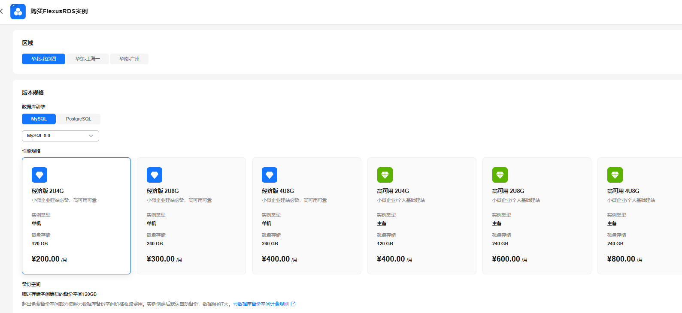Click the 经济版 2U8G card title
This screenshot has height=313, width=682.
(x=163, y=191)
